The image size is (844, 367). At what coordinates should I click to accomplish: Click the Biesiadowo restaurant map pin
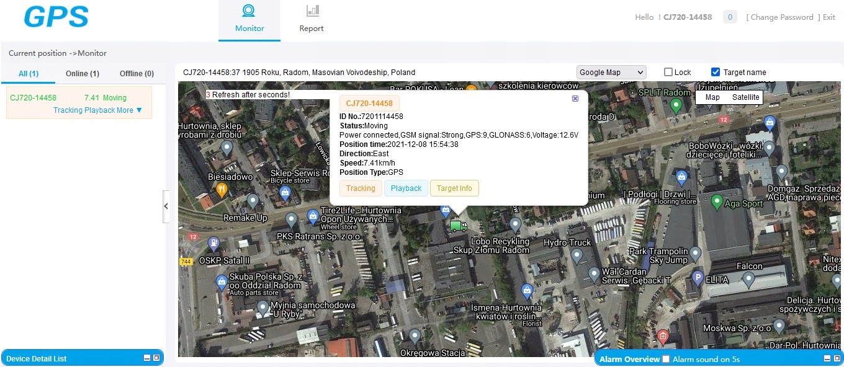pos(222,190)
